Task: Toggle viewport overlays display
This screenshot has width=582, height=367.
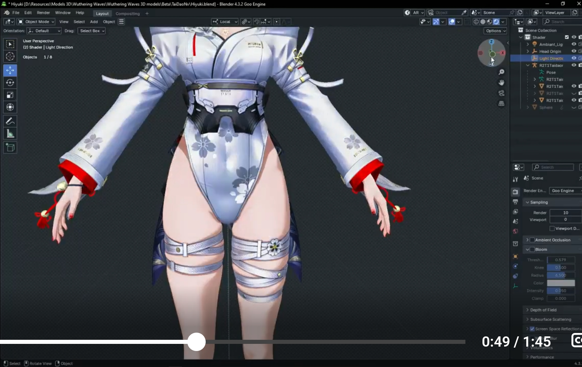Action: 452,22
